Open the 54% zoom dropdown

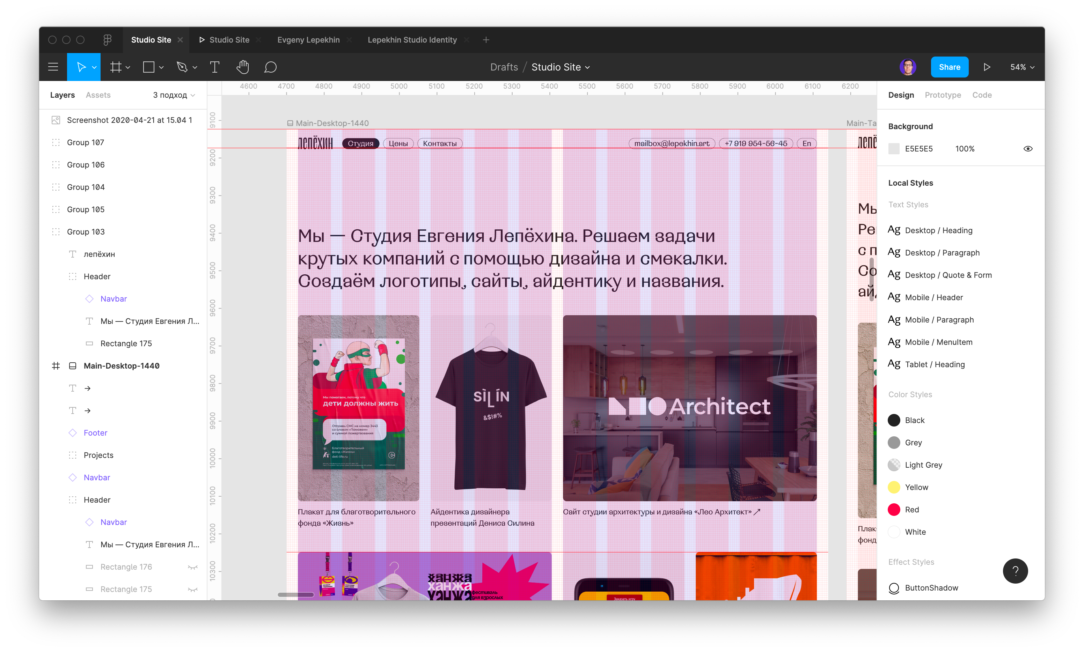[x=1023, y=67]
